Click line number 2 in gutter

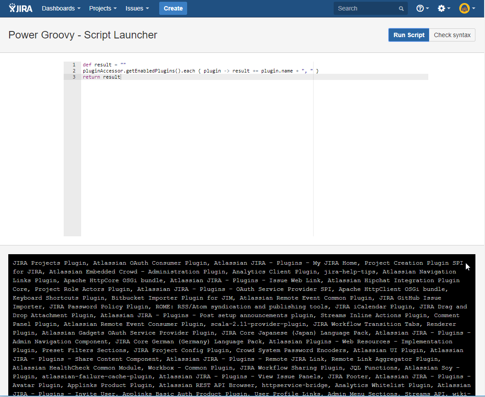(x=74, y=71)
